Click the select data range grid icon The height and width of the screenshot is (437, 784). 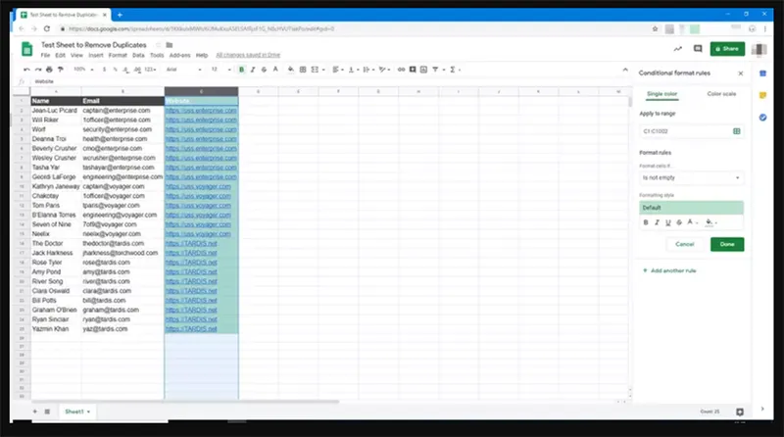coord(737,131)
